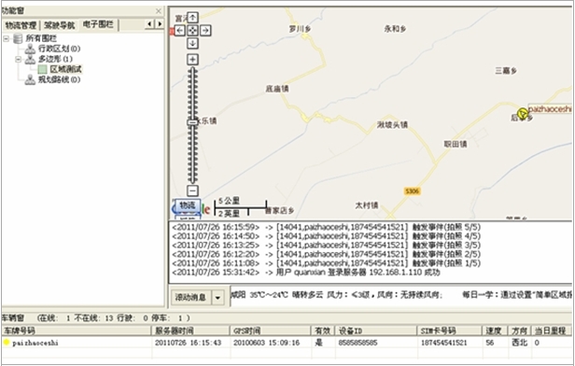
Task: Collapse the 所有围栏 tree root
Action: [x=7, y=38]
